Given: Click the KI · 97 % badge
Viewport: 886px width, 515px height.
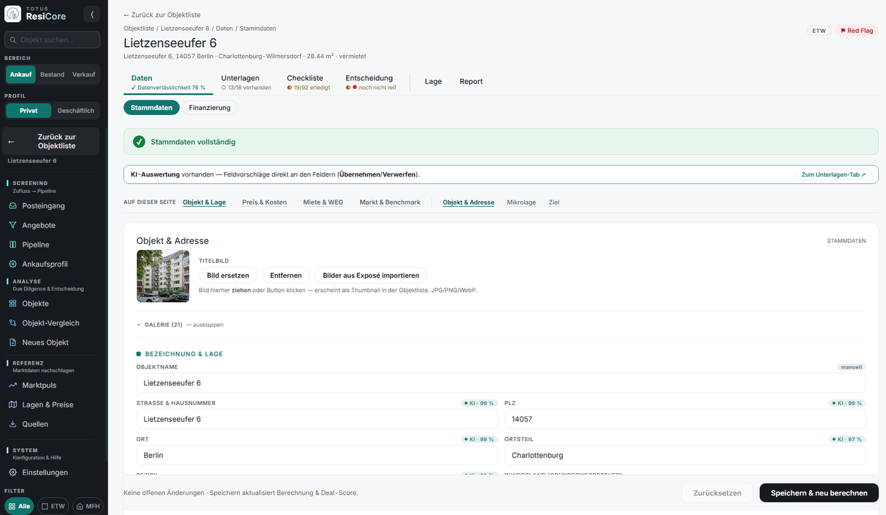Looking at the screenshot, I should (847, 439).
